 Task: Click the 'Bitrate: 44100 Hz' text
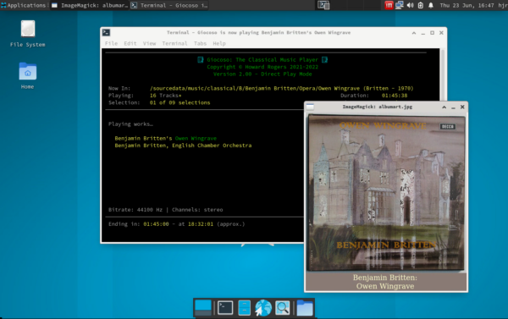pos(135,210)
